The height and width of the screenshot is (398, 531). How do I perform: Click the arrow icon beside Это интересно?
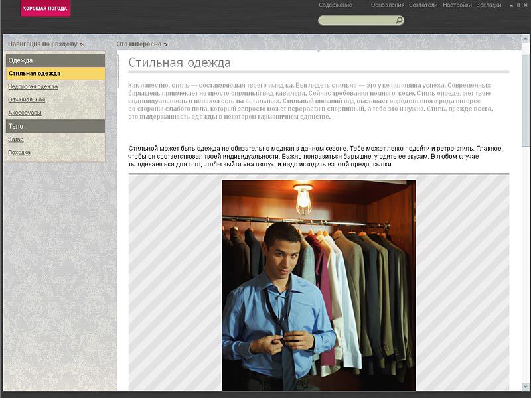[165, 45]
